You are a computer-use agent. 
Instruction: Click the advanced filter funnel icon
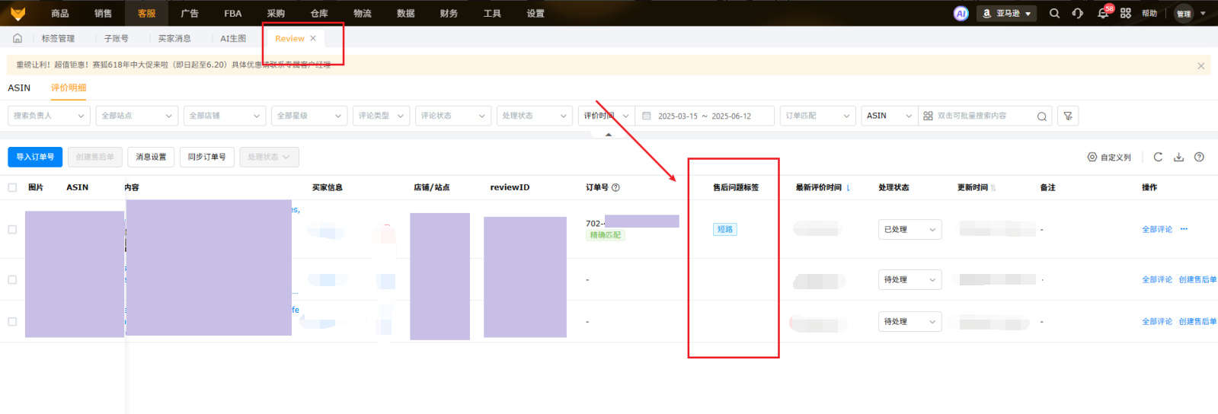pyautogui.click(x=1068, y=116)
